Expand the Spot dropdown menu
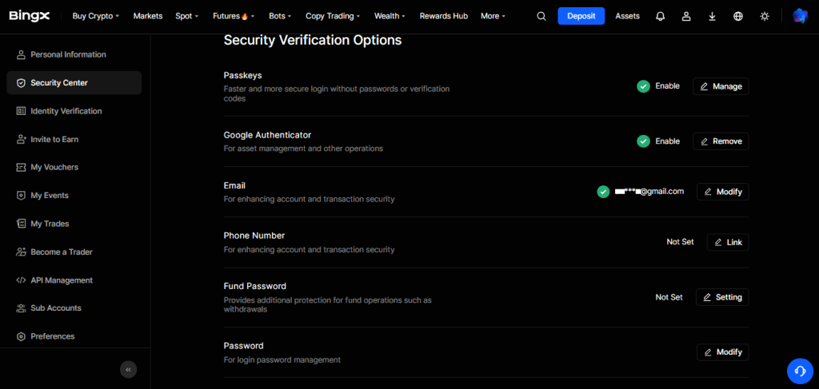Screen dimensions: 819x389 [x=187, y=16]
